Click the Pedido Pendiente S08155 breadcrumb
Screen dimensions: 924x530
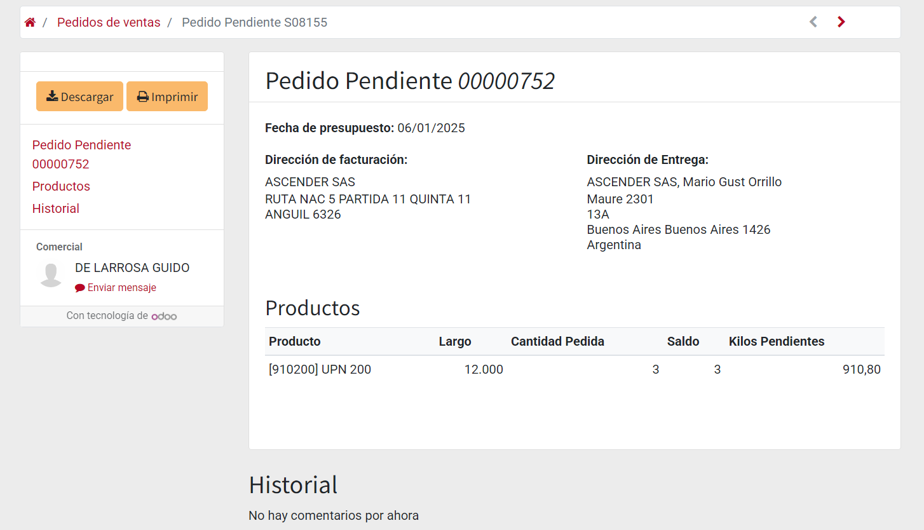(254, 22)
